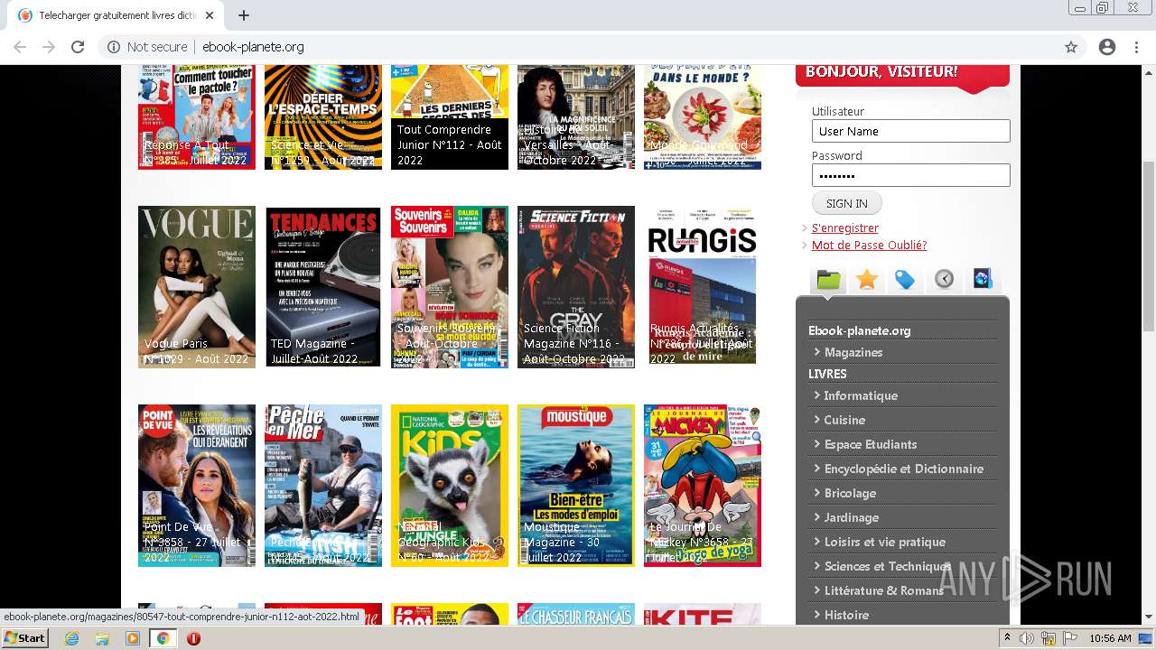This screenshot has width=1156, height=650.
Task: Open the orange star favorites tab
Action: (x=867, y=279)
